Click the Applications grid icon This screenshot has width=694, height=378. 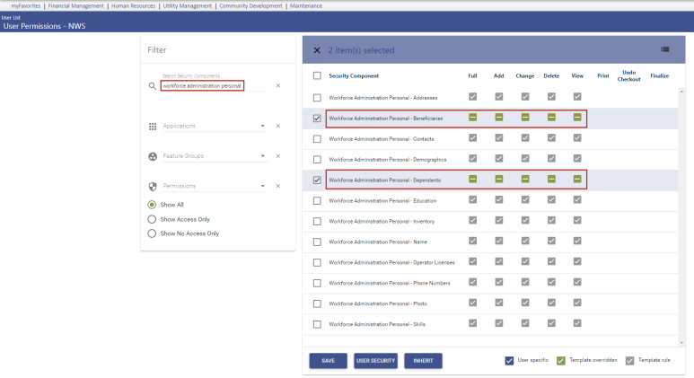tap(153, 127)
